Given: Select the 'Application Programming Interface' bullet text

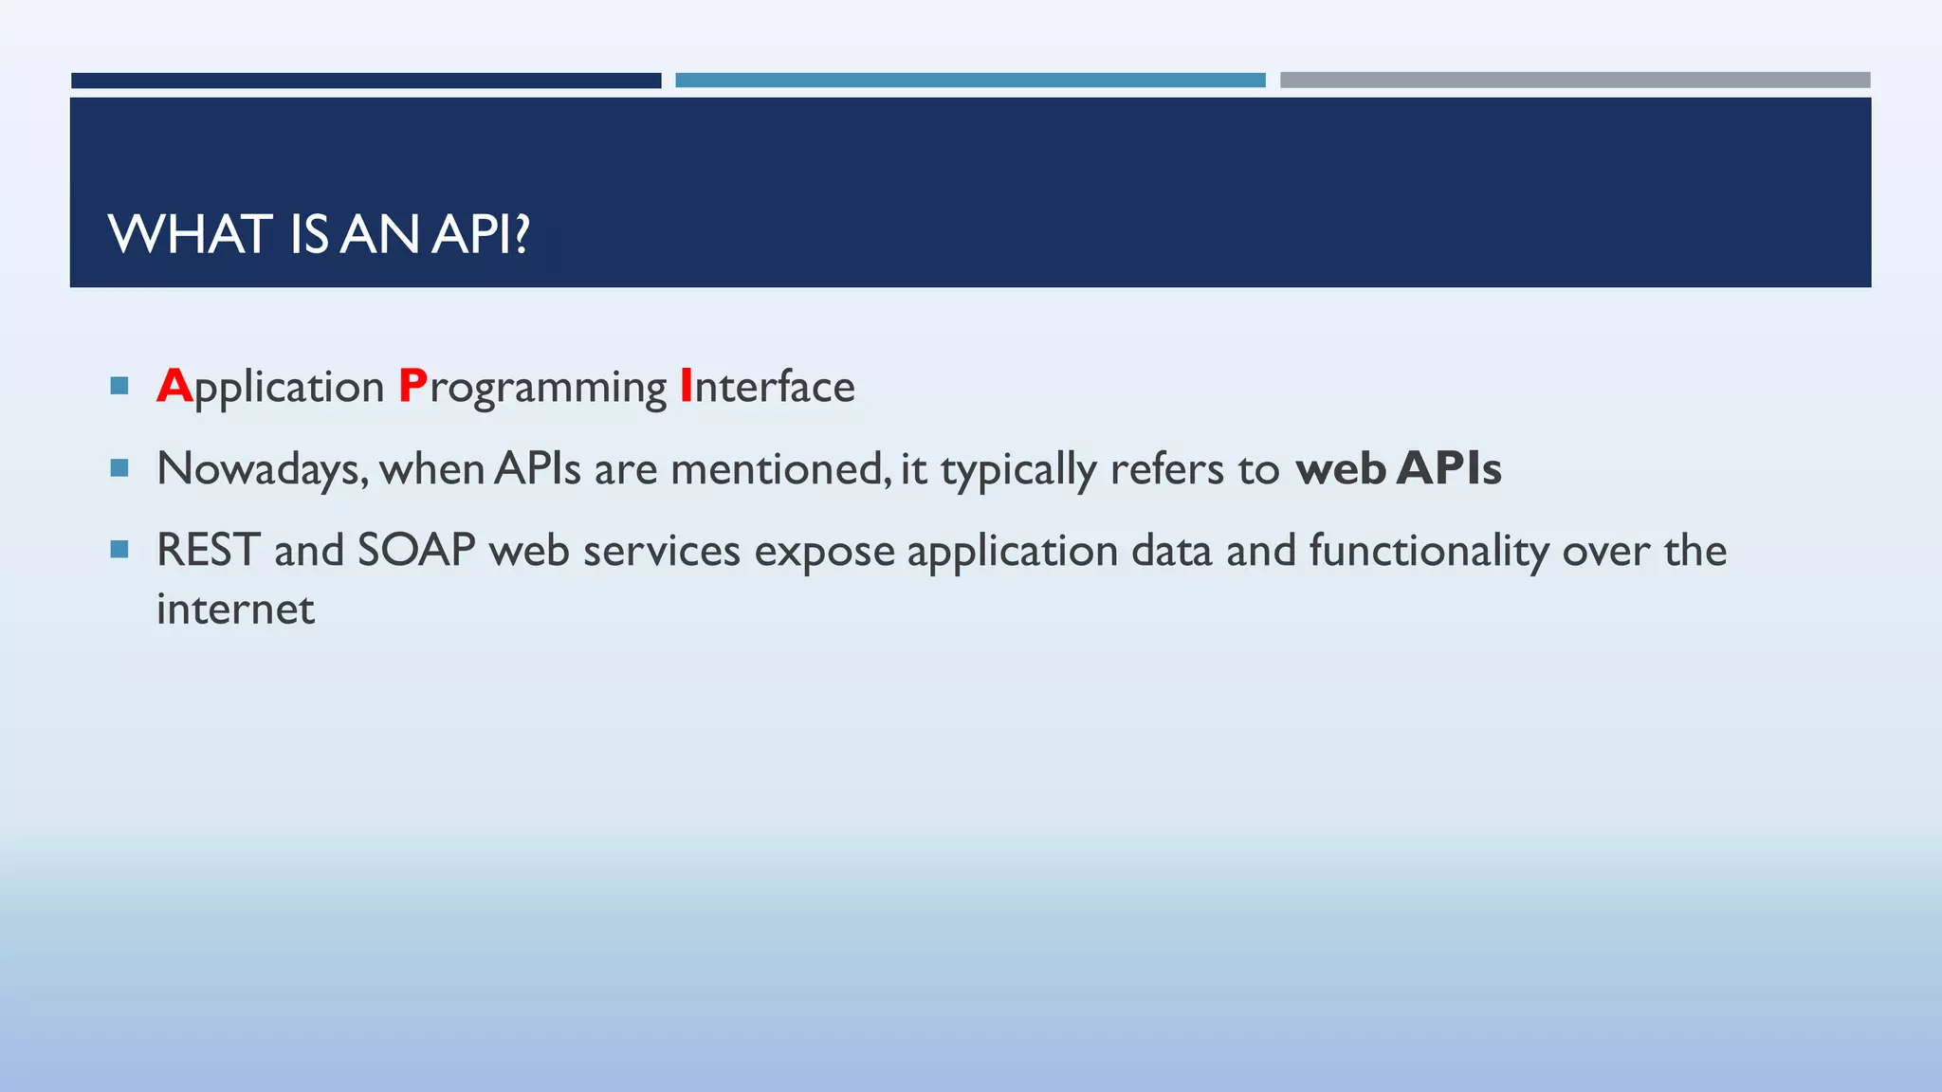Looking at the screenshot, I should 505,387.
